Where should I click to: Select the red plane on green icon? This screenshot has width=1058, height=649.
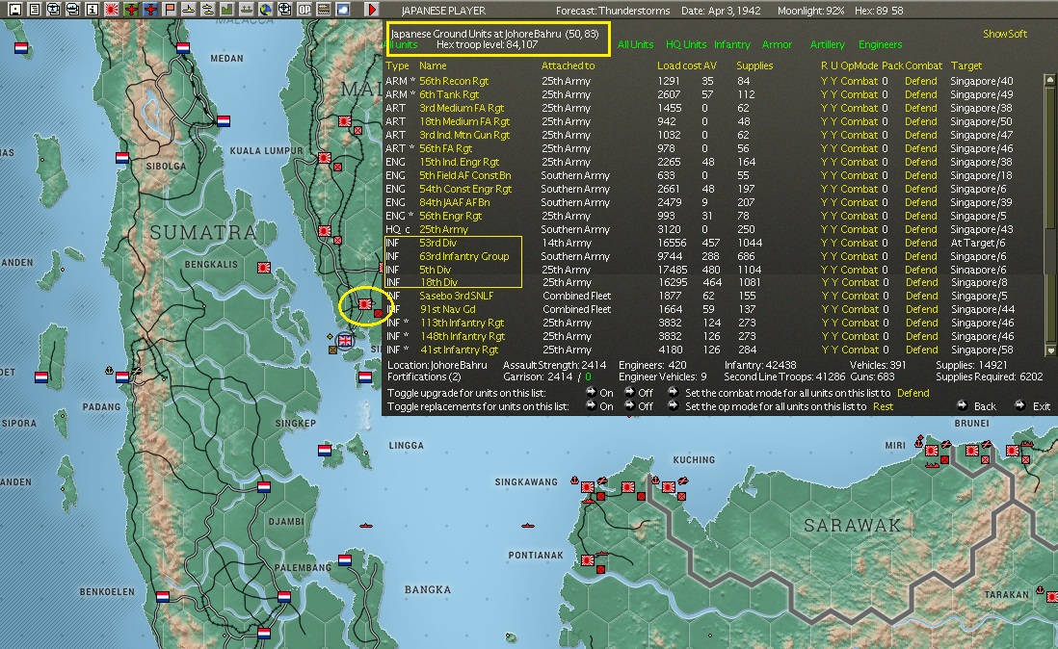click(131, 10)
